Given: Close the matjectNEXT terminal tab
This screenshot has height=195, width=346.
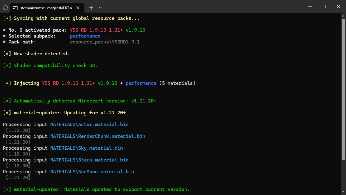Looking at the screenshot, I should [x=78, y=8].
